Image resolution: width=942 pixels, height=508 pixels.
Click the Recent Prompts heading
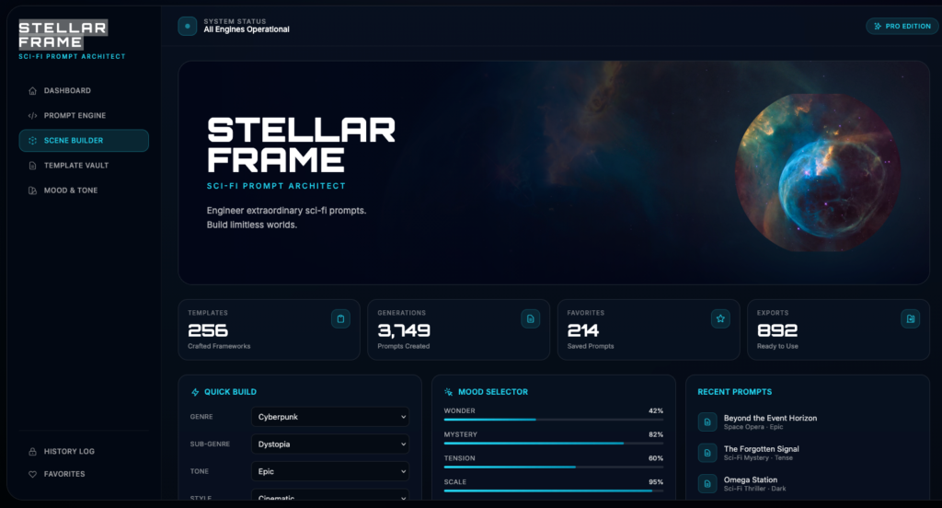(x=735, y=392)
